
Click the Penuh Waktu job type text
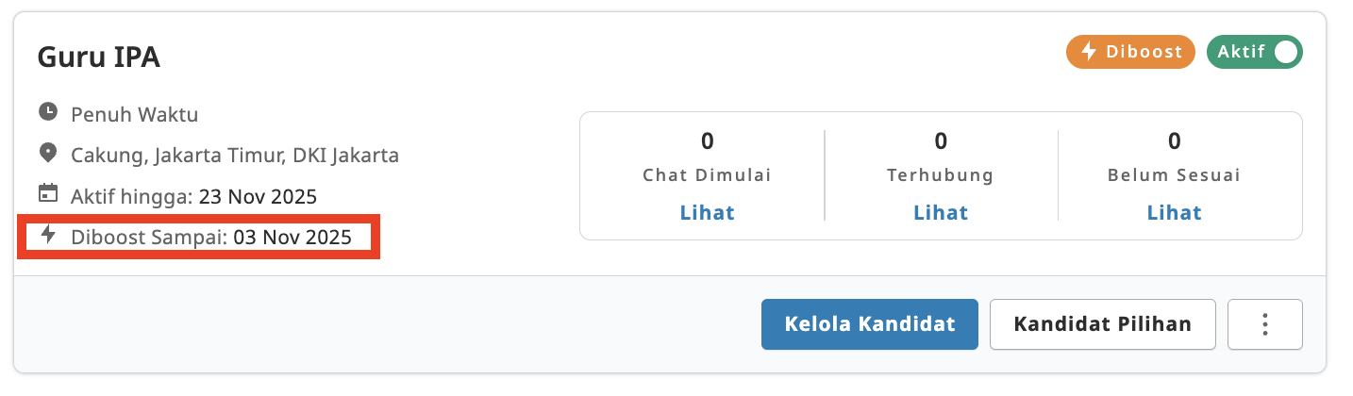point(134,115)
